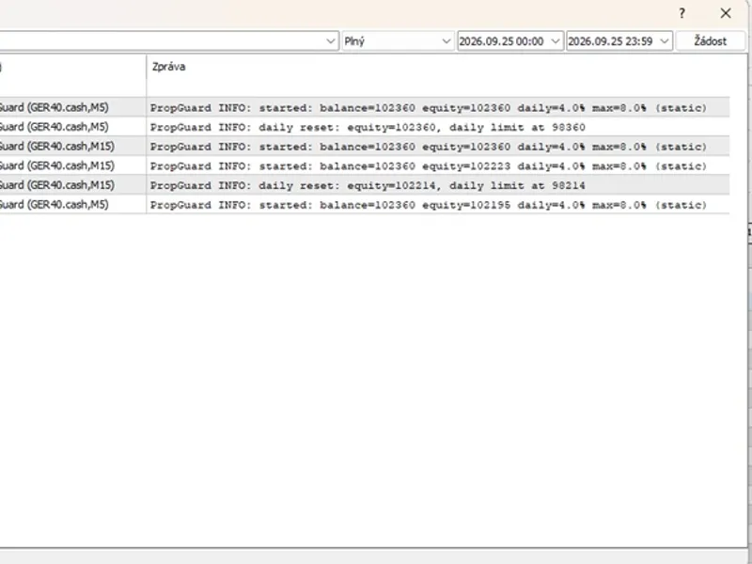Click the source cell beside the equity=102195 message
The image size is (752, 564).
(73, 205)
